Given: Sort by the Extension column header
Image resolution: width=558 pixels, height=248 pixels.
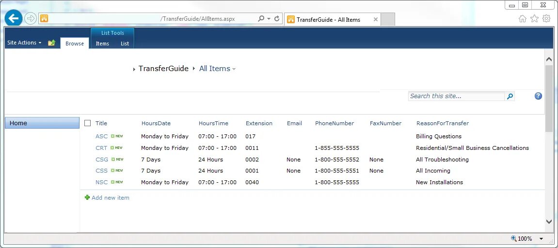Looking at the screenshot, I should 259,123.
